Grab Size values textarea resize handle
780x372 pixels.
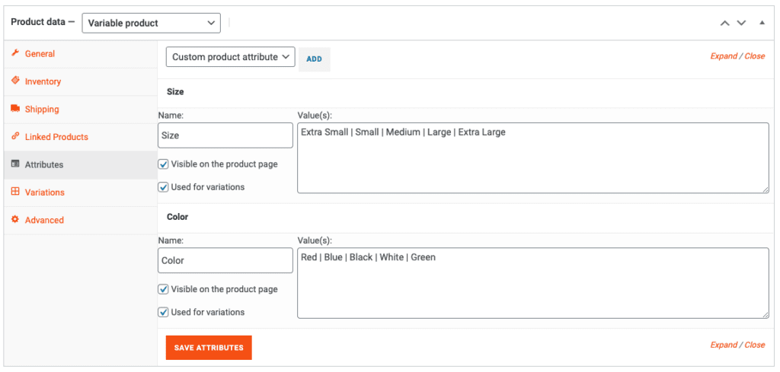click(765, 189)
